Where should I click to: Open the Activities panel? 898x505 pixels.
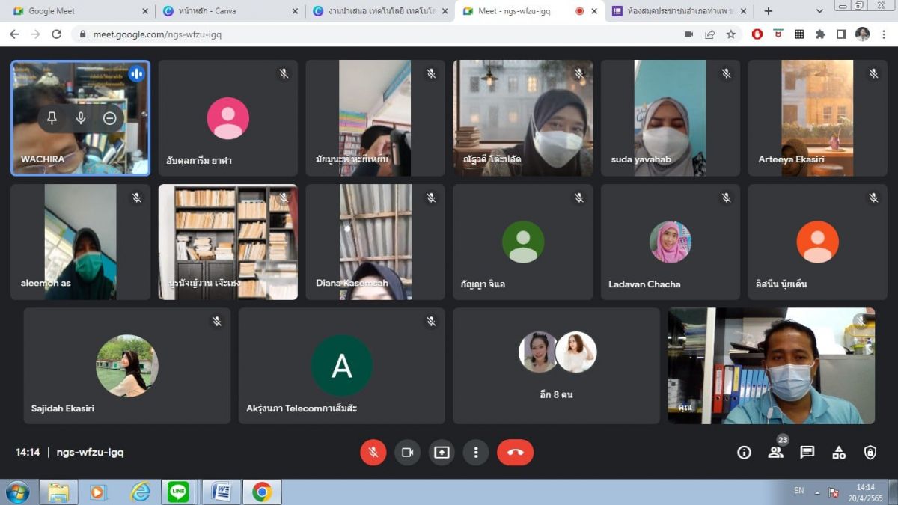pyautogui.click(x=839, y=453)
